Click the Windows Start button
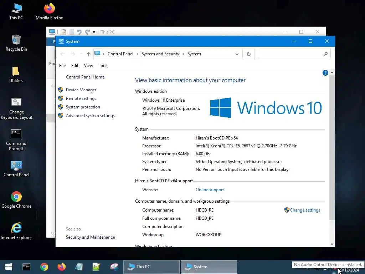365x274 pixels. tap(9, 267)
